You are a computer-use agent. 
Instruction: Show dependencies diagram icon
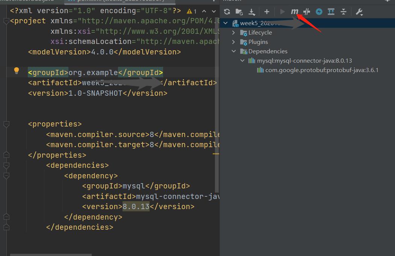(331, 12)
